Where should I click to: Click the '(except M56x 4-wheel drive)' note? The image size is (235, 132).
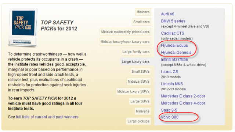click(x=184, y=65)
